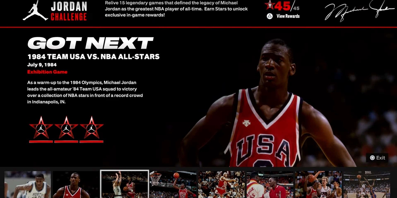Select the North Carolina jersey game thumbnail
This screenshot has width=397, height=198.
(x=27, y=184)
